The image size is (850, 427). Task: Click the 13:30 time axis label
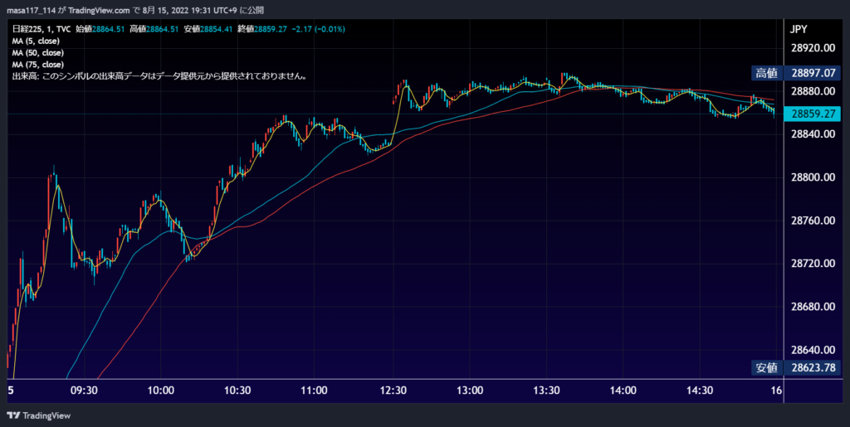click(x=546, y=391)
